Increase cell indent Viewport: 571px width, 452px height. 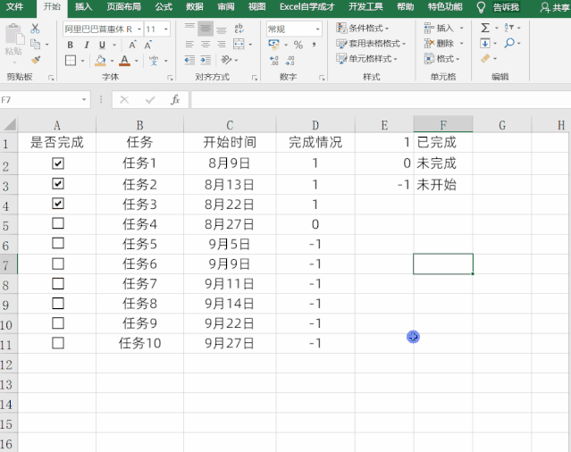(206, 60)
